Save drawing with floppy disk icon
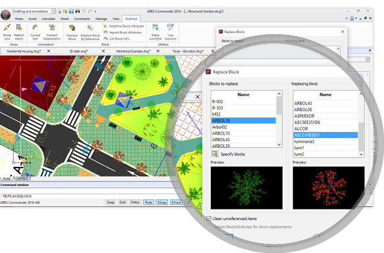The image size is (384, 253). 71,11
